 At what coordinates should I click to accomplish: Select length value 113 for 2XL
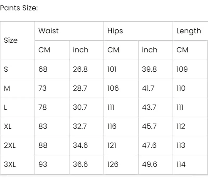pos(190,145)
